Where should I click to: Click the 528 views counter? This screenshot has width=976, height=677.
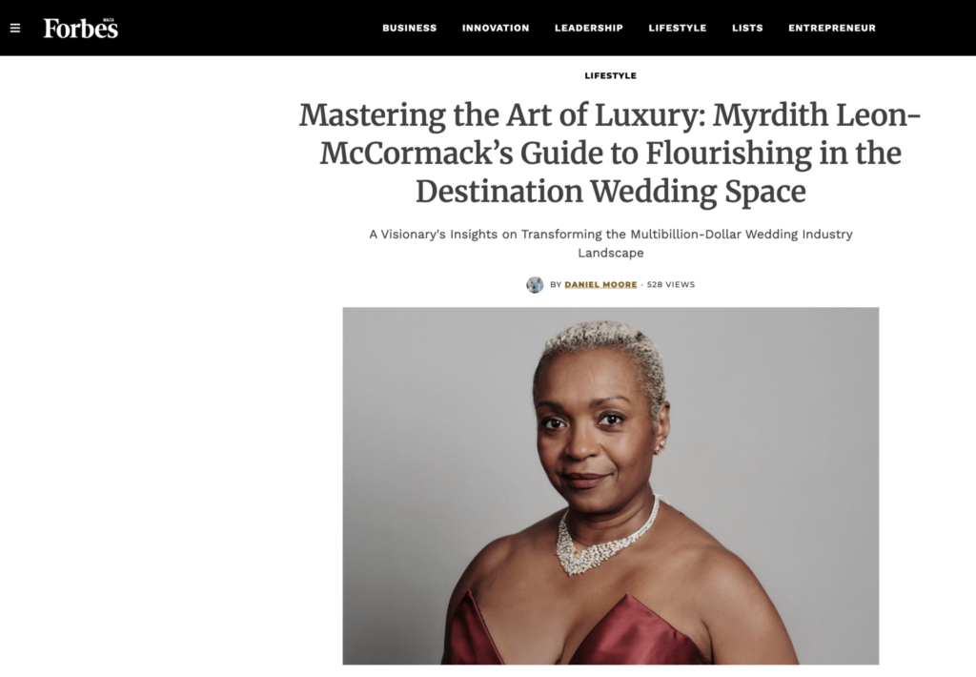click(x=670, y=285)
